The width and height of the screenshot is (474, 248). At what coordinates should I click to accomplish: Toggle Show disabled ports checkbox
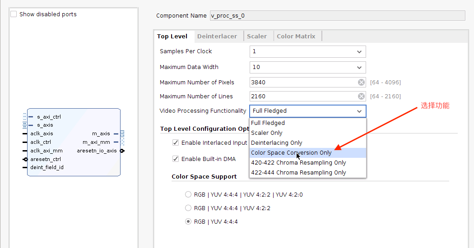[x=14, y=14]
